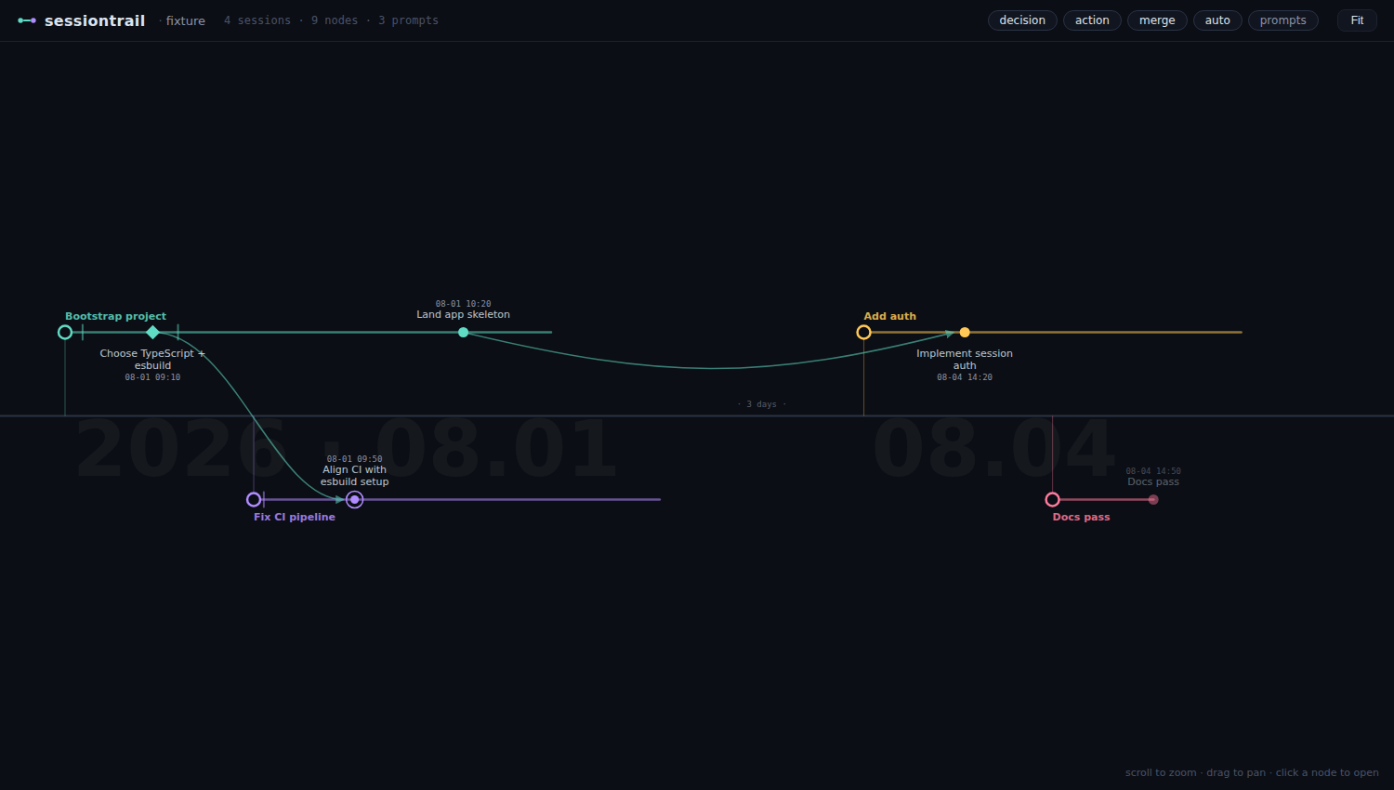Toggle the action filter pill
This screenshot has width=1394, height=790.
[1092, 20]
